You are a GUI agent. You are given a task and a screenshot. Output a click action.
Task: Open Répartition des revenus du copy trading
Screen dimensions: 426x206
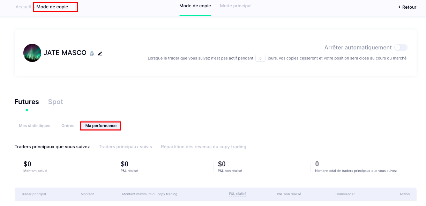(x=203, y=147)
